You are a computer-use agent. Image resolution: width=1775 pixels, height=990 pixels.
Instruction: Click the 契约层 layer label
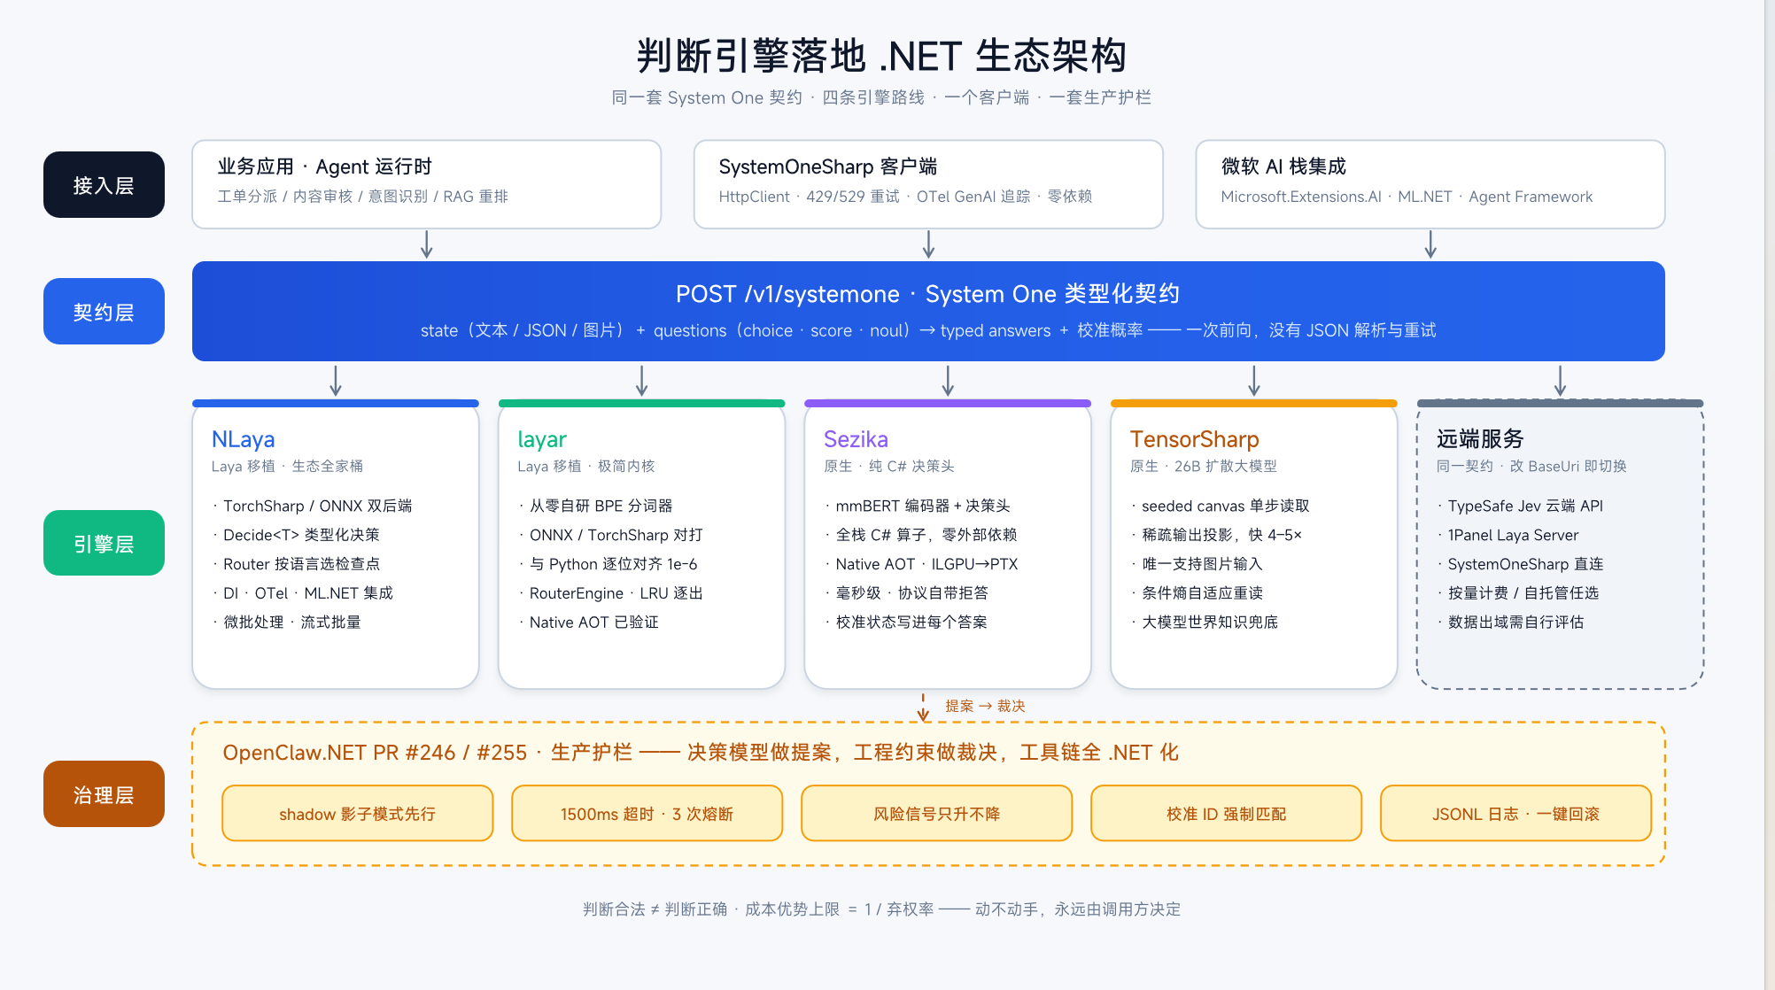[104, 312]
